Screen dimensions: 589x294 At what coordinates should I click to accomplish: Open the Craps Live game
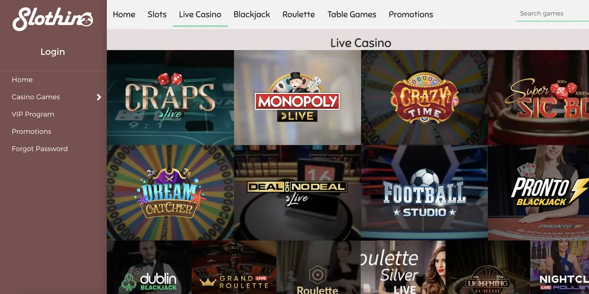(x=170, y=98)
